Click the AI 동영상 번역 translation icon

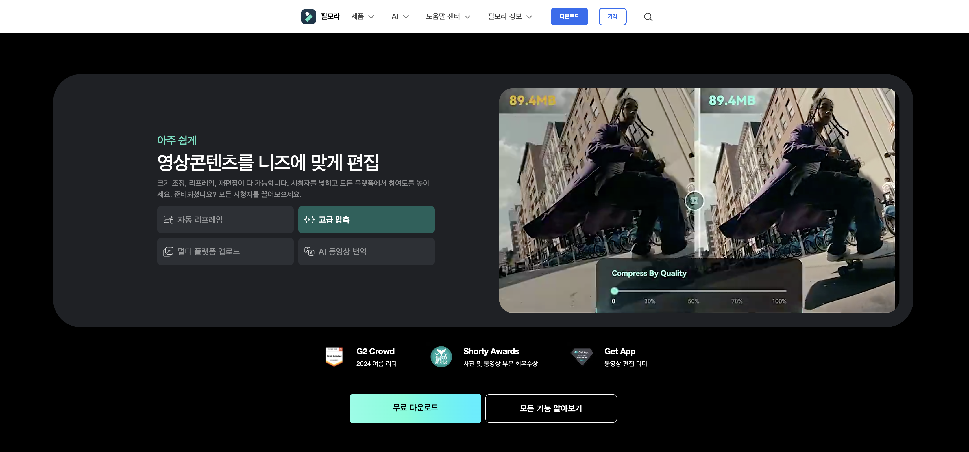click(x=310, y=251)
